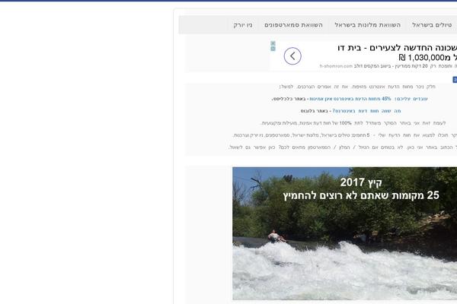Click the white rapids area of the banner image
The width and height of the screenshot is (457, 304).
point(344,271)
